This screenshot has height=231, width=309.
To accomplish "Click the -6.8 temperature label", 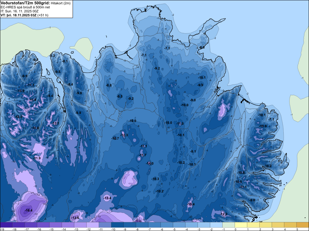I will click(x=201, y=48).
